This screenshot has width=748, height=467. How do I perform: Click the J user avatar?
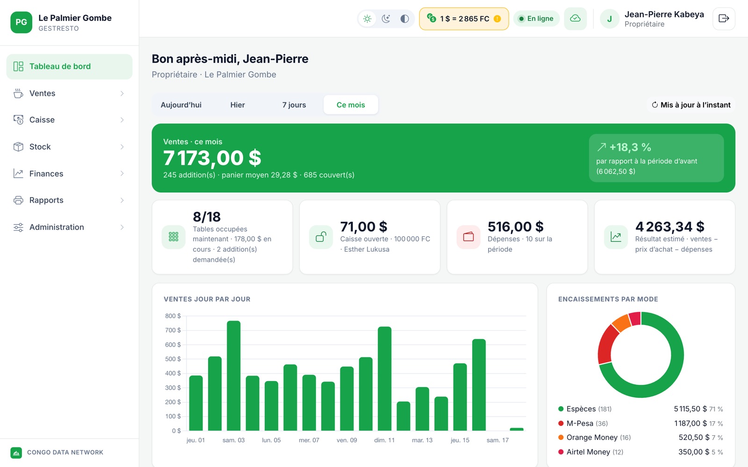tap(610, 19)
